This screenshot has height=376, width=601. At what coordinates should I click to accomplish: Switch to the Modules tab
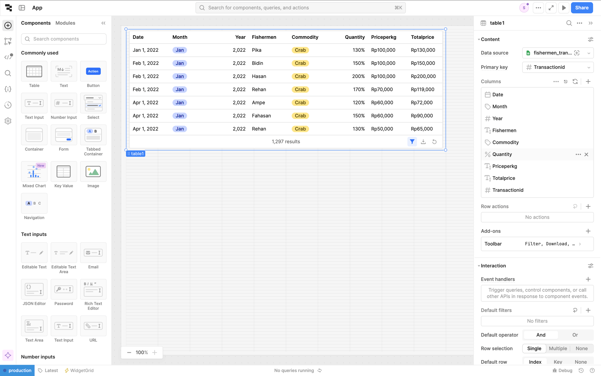click(65, 23)
